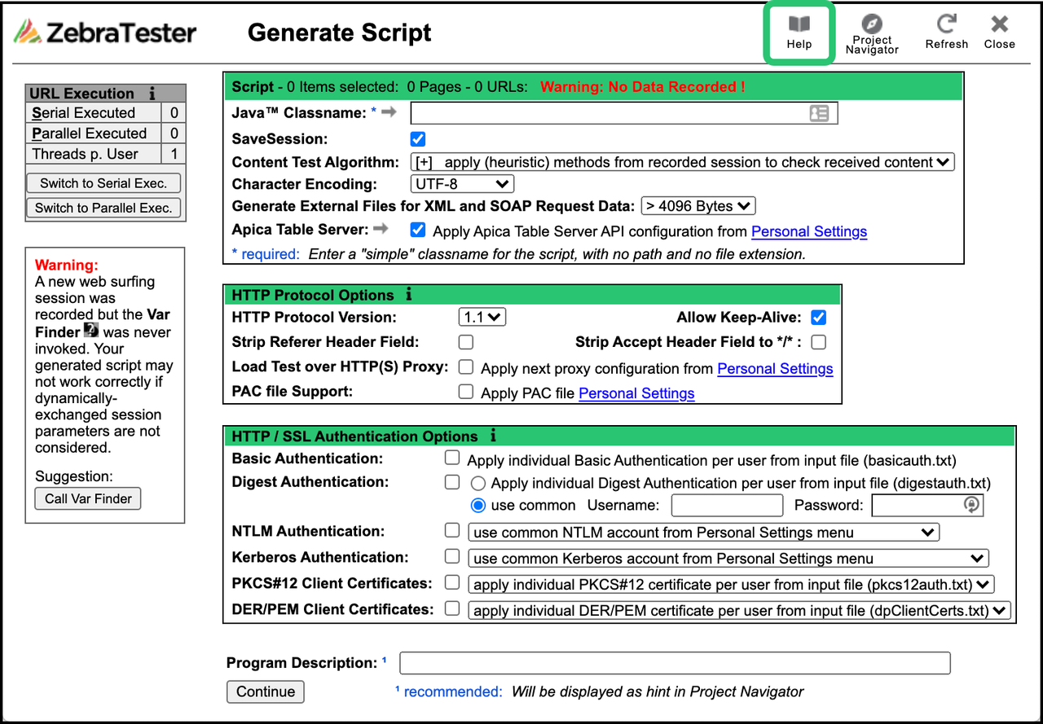Click the Var Finder icon in warning box
This screenshot has height=724, width=1043.
pyautogui.click(x=91, y=331)
